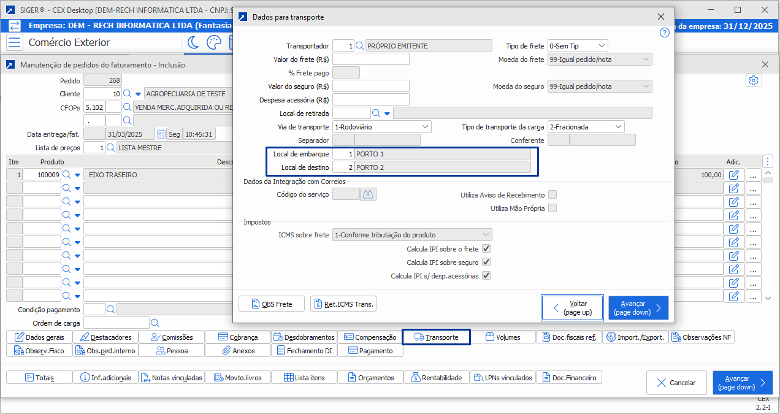Toggle Calcula IPI sobre seguro checkbox
780x414 pixels.
pos(486,263)
